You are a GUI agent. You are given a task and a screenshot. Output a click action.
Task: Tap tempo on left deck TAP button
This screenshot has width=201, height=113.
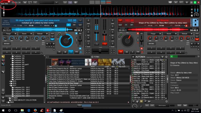click(x=74, y=25)
